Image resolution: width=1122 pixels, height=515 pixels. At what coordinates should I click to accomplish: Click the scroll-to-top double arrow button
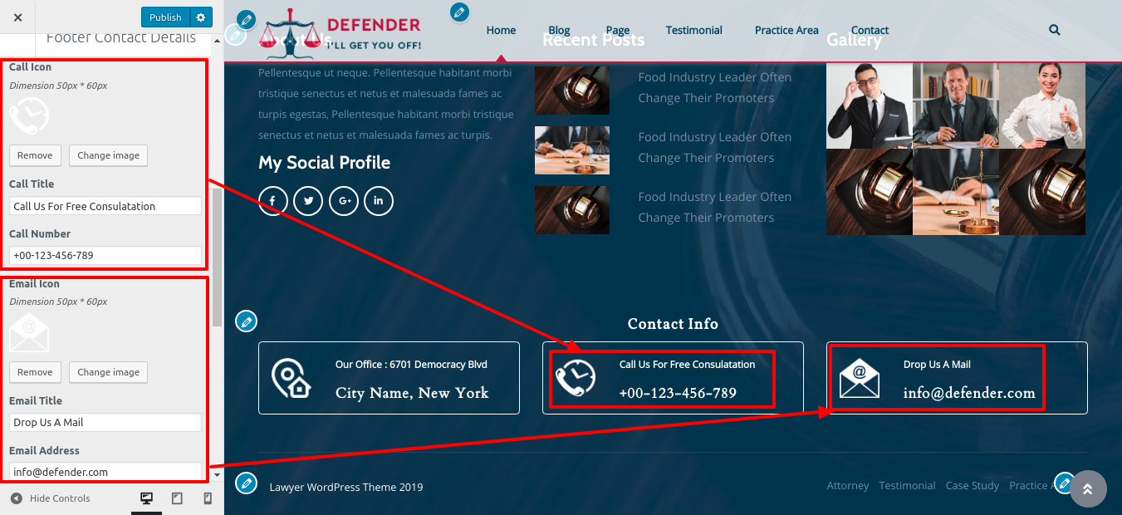click(x=1088, y=489)
